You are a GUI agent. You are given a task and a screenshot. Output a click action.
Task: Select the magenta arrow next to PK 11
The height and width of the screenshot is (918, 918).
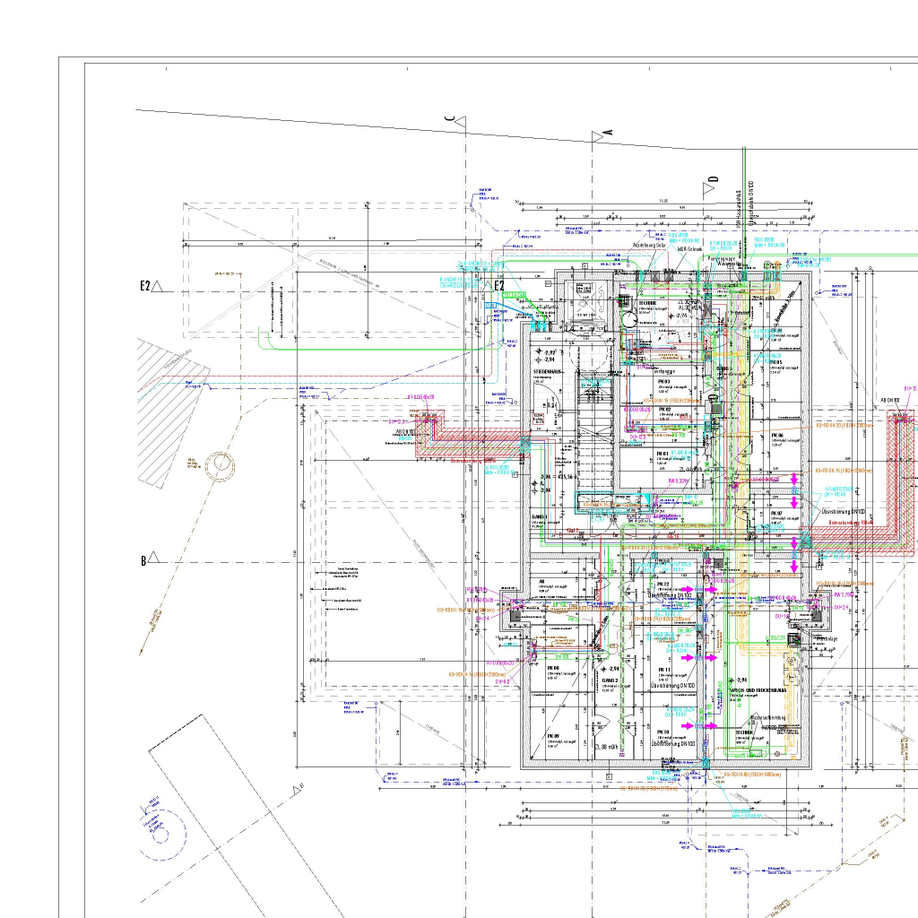(x=687, y=657)
